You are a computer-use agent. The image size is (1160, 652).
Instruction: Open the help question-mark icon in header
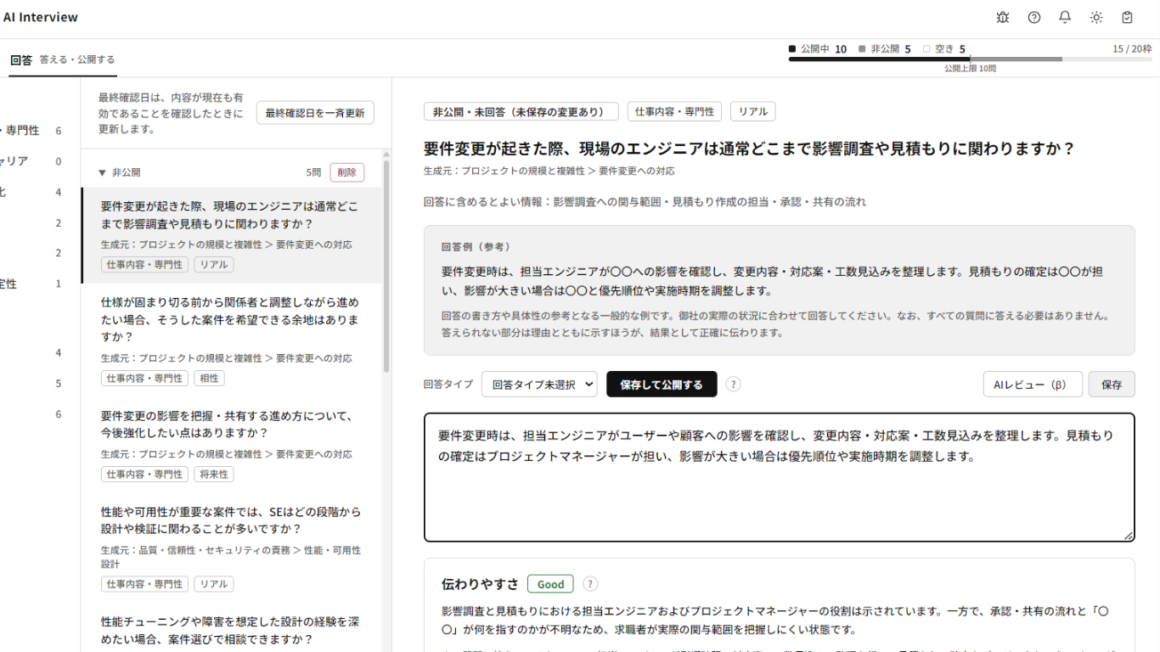[x=1034, y=17]
